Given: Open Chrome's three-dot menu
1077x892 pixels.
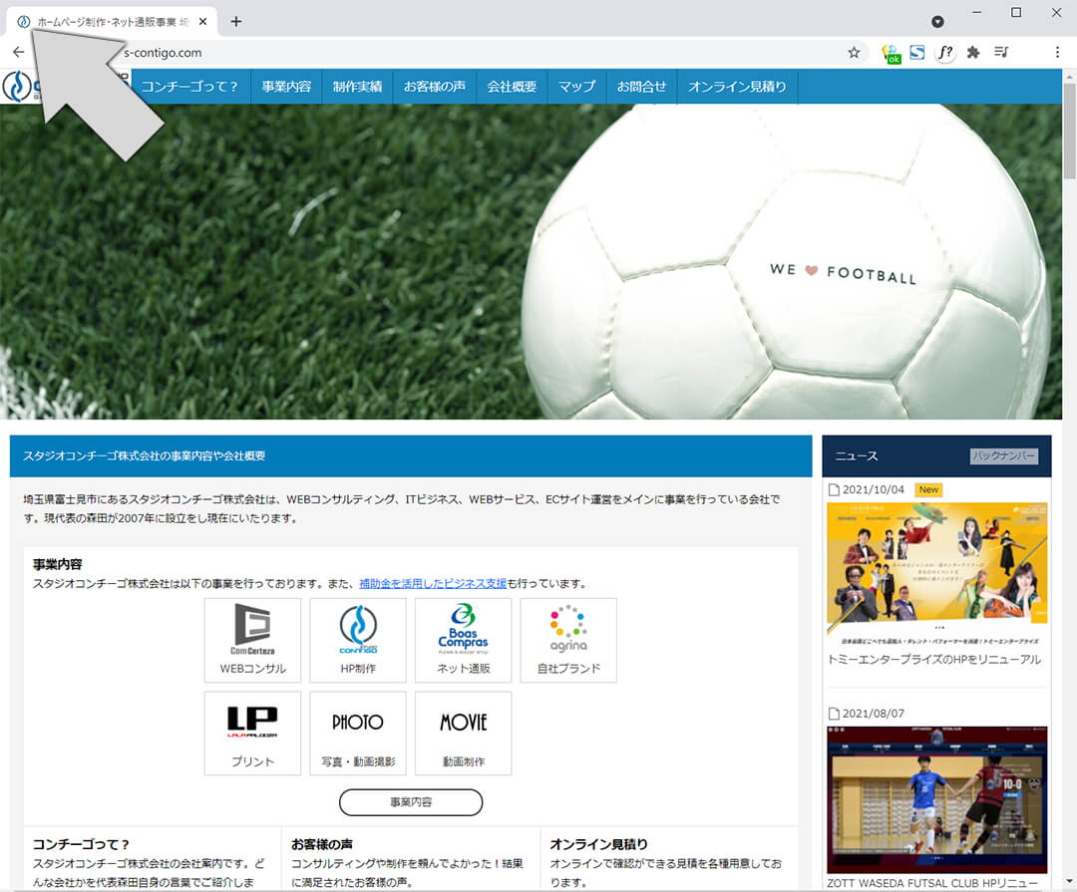Looking at the screenshot, I should 1057,53.
